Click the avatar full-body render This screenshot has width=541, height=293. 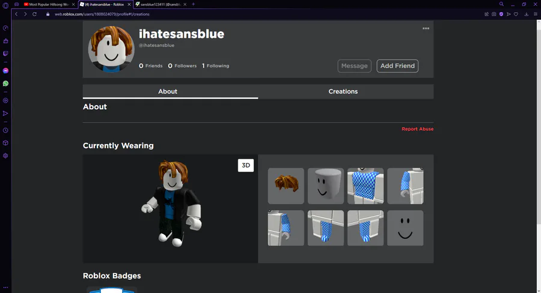tap(171, 204)
